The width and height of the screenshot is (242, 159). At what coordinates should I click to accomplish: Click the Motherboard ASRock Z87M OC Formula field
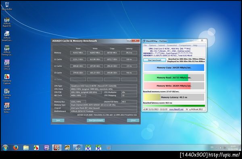[x=104, y=111]
